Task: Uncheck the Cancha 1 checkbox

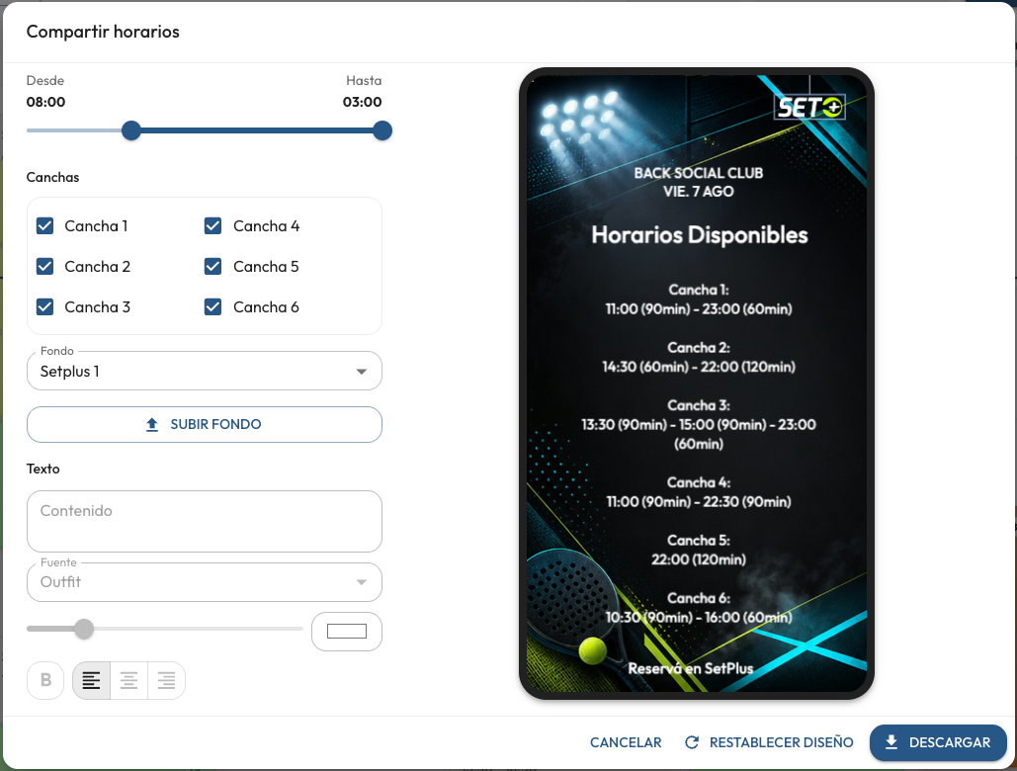Action: pyautogui.click(x=44, y=225)
